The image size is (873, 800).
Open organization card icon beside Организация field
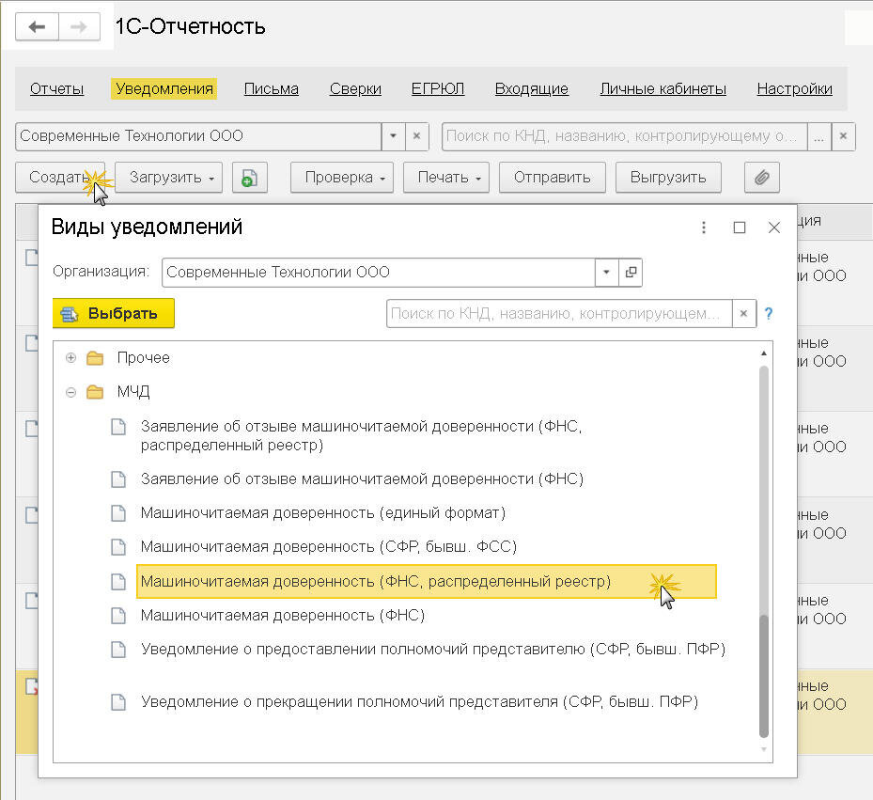[x=631, y=273]
